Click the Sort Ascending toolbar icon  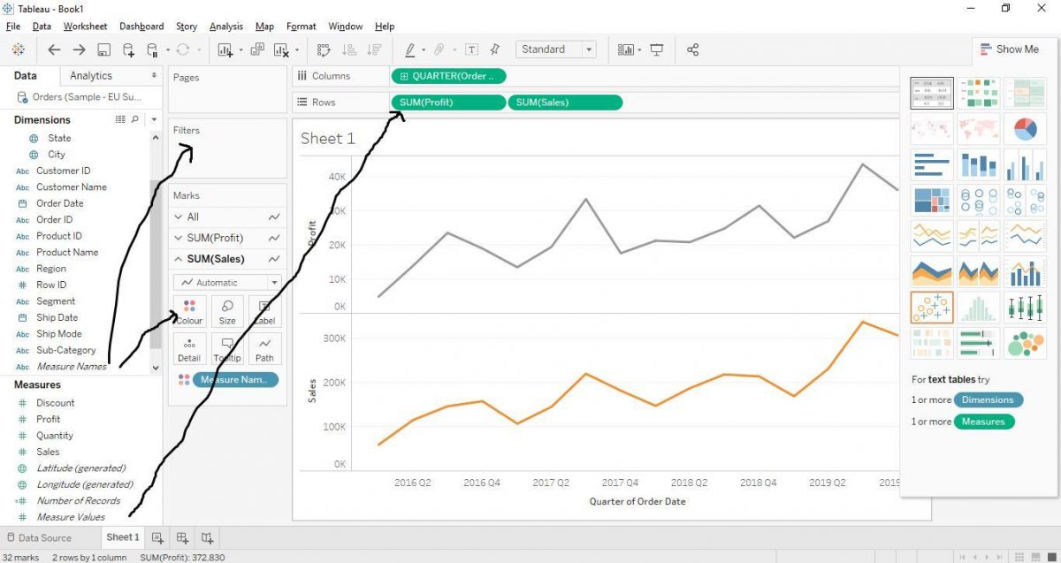(349, 49)
